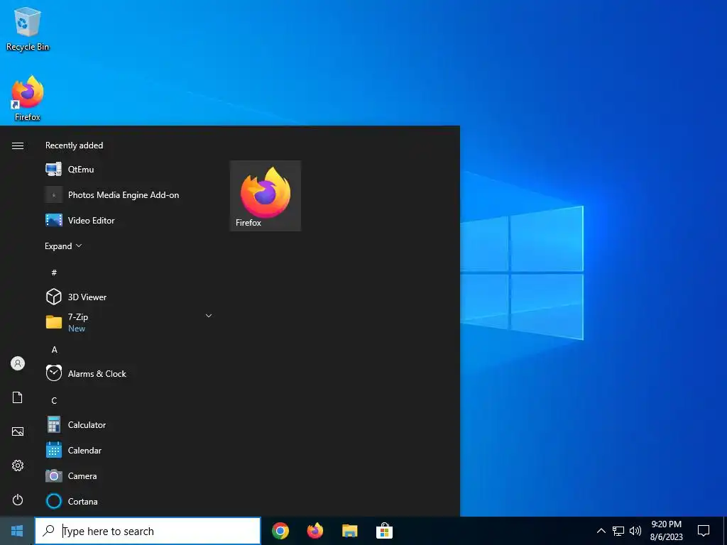Select the Firefox desktop shortcut

pyautogui.click(x=28, y=98)
